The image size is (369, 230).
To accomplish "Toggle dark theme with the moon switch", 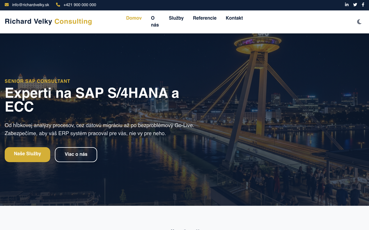I will pos(359,22).
